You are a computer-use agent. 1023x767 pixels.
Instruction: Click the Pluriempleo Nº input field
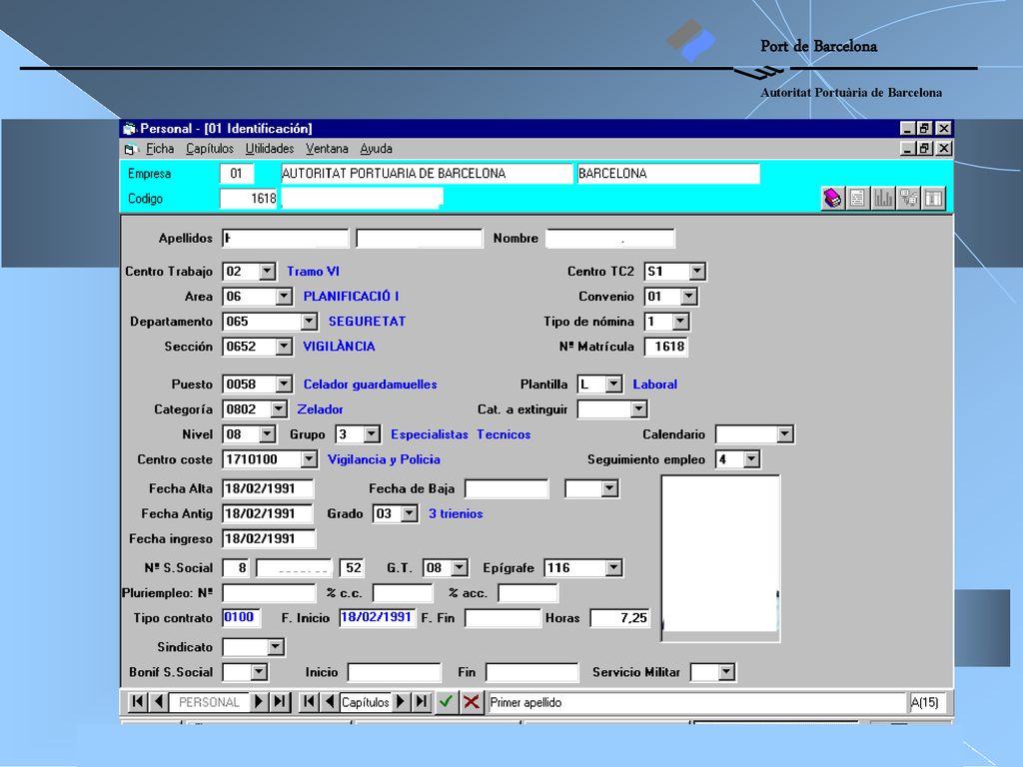(x=269, y=593)
